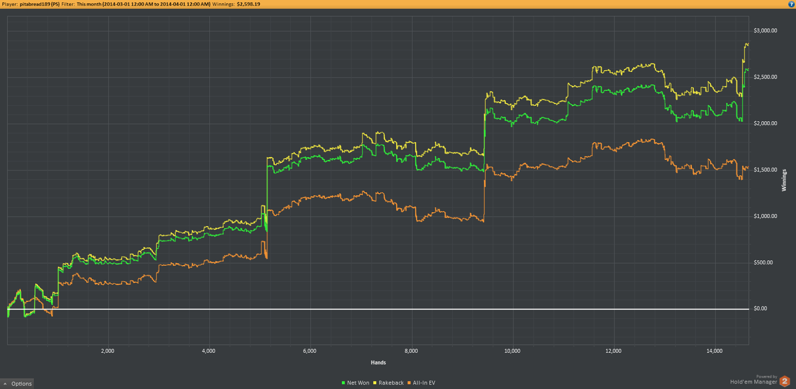Image resolution: width=796 pixels, height=389 pixels.
Task: Click the 12,000 hands x-axis label
Action: tap(613, 351)
